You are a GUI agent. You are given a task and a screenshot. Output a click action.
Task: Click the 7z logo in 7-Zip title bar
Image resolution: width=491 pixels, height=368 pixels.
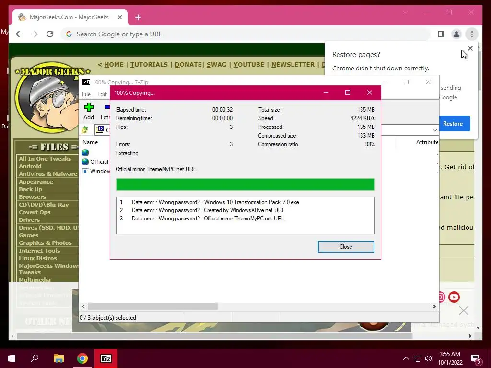86,82
